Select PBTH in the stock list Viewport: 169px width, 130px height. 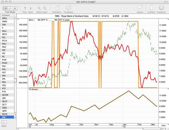point(7,34)
